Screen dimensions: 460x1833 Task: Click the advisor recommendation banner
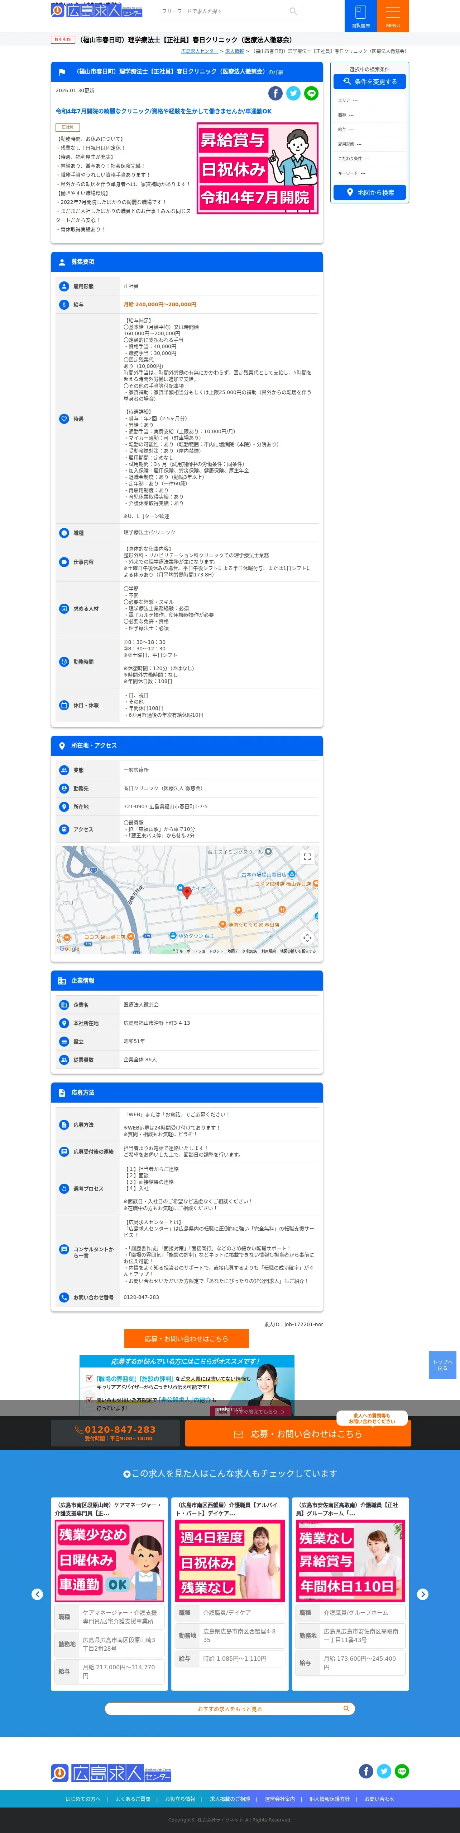187,1385
